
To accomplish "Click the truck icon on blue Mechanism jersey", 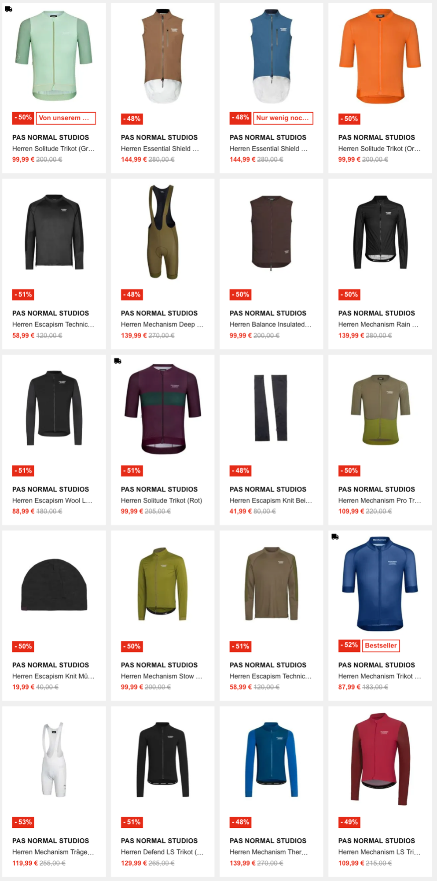I will [335, 537].
